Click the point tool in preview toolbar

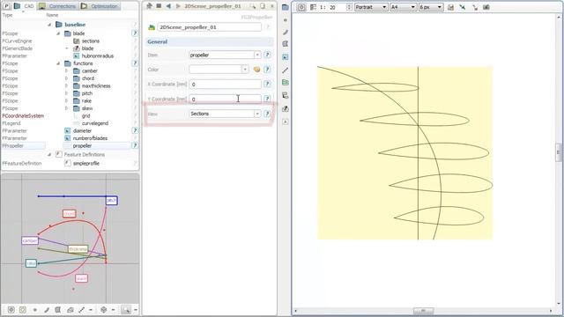pyautogui.click(x=35, y=309)
